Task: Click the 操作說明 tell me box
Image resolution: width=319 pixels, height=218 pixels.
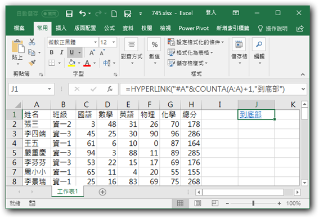Action: coord(273,29)
